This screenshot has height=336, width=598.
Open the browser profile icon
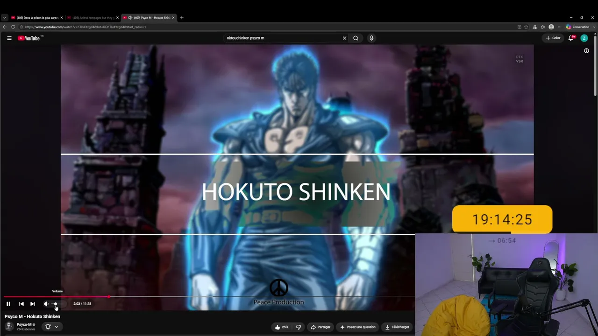coord(551,27)
